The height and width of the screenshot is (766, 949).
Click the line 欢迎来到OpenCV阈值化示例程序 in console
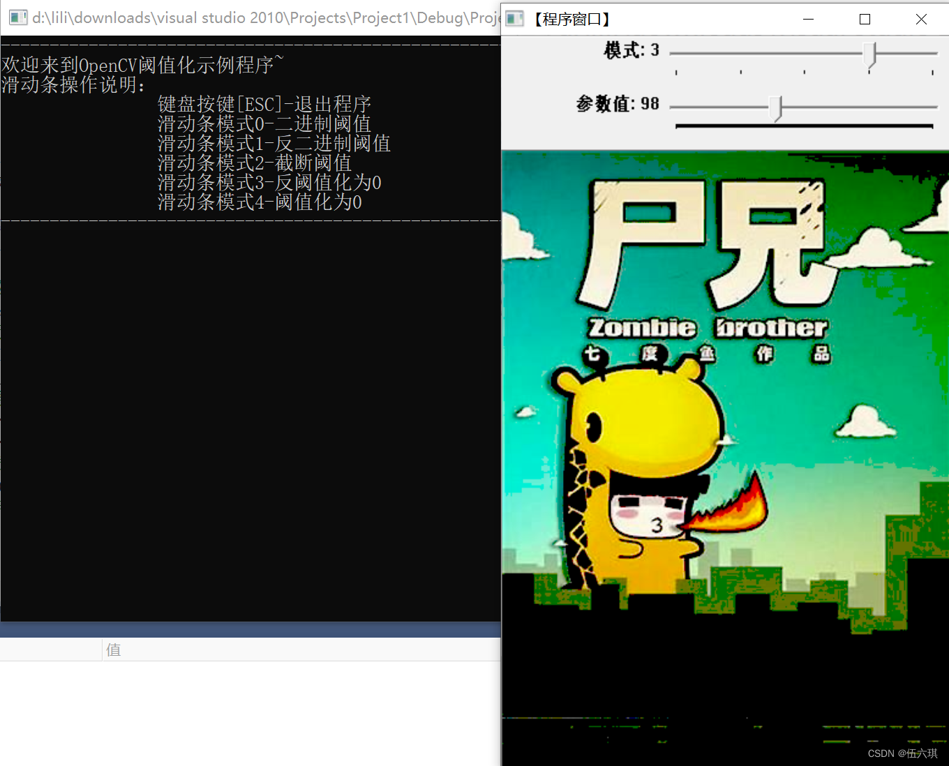142,65
